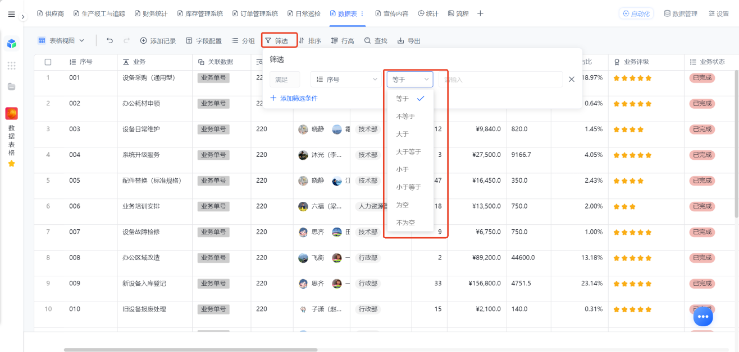
Task: Open the 库存管理系统 tab
Action: 200,13
